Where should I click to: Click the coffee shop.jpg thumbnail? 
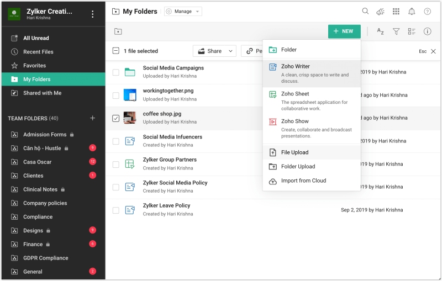click(x=130, y=118)
